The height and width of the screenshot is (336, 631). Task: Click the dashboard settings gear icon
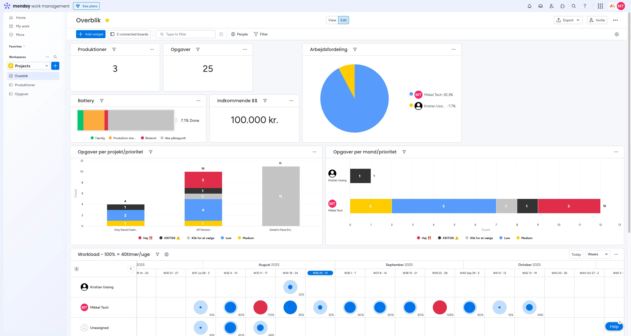pyautogui.click(x=616, y=34)
